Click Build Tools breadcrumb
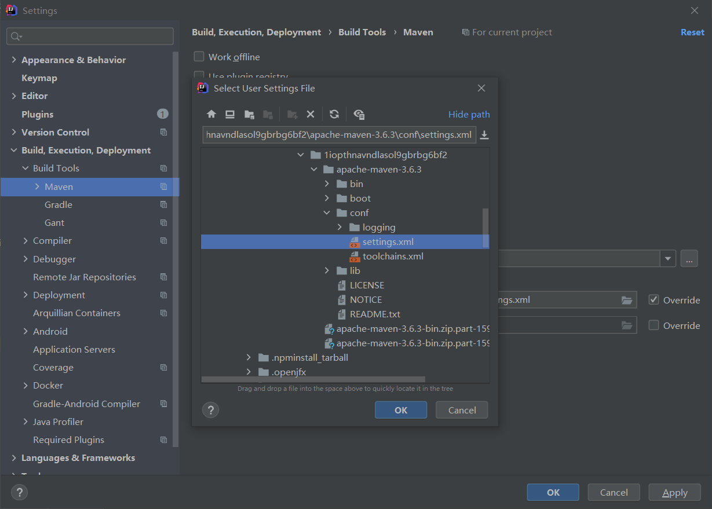The height and width of the screenshot is (509, 712). [362, 32]
